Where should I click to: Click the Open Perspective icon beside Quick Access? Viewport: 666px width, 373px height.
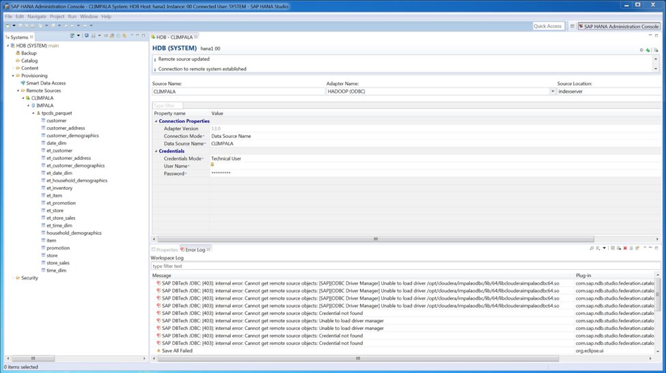click(572, 27)
